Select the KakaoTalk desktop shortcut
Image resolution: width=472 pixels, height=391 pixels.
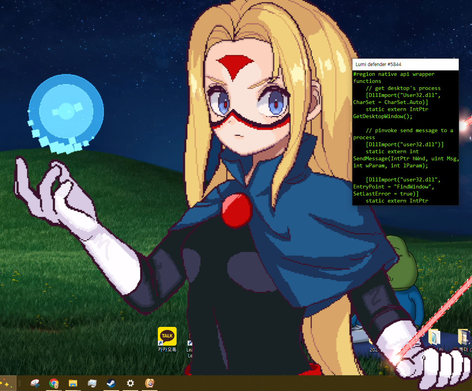click(167, 340)
